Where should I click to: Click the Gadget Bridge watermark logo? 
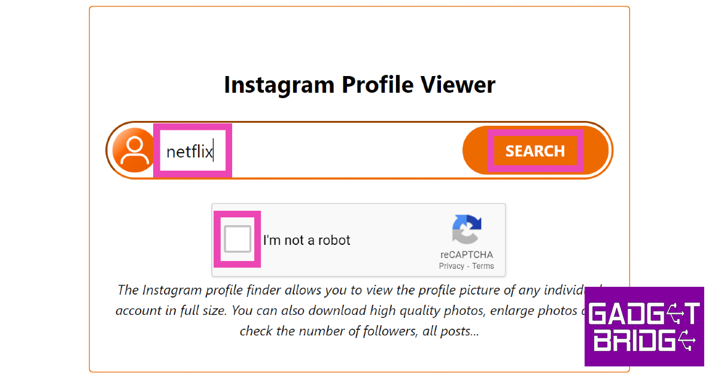coord(644,326)
